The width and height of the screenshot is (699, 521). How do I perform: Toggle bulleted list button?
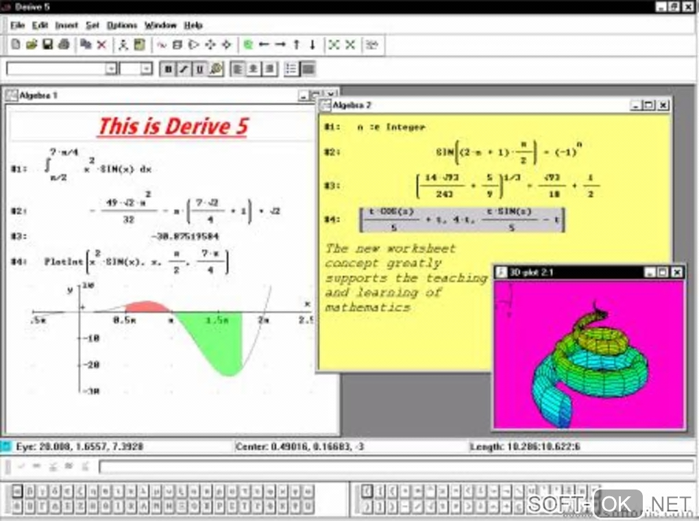click(x=291, y=69)
